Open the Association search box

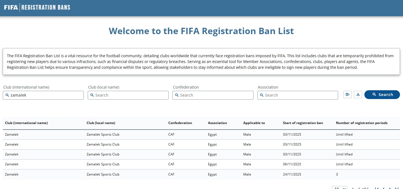click(298, 95)
